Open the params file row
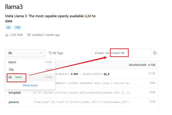This screenshot has width=172, height=115. [x=82, y=102]
